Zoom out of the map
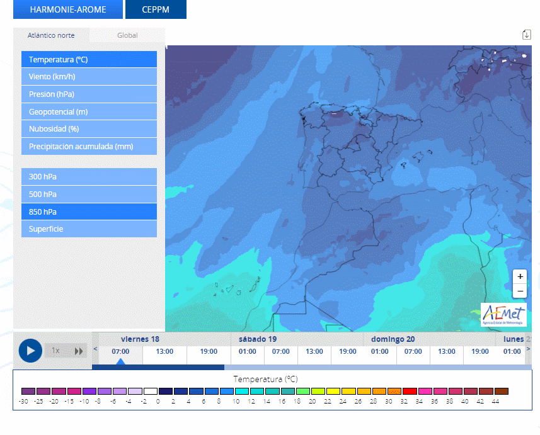The width and height of the screenshot is (540, 435). pyautogui.click(x=520, y=291)
